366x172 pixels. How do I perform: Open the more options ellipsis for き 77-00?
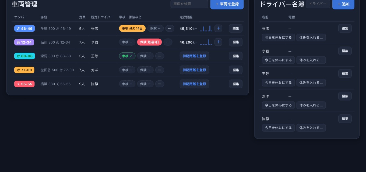tap(160, 70)
